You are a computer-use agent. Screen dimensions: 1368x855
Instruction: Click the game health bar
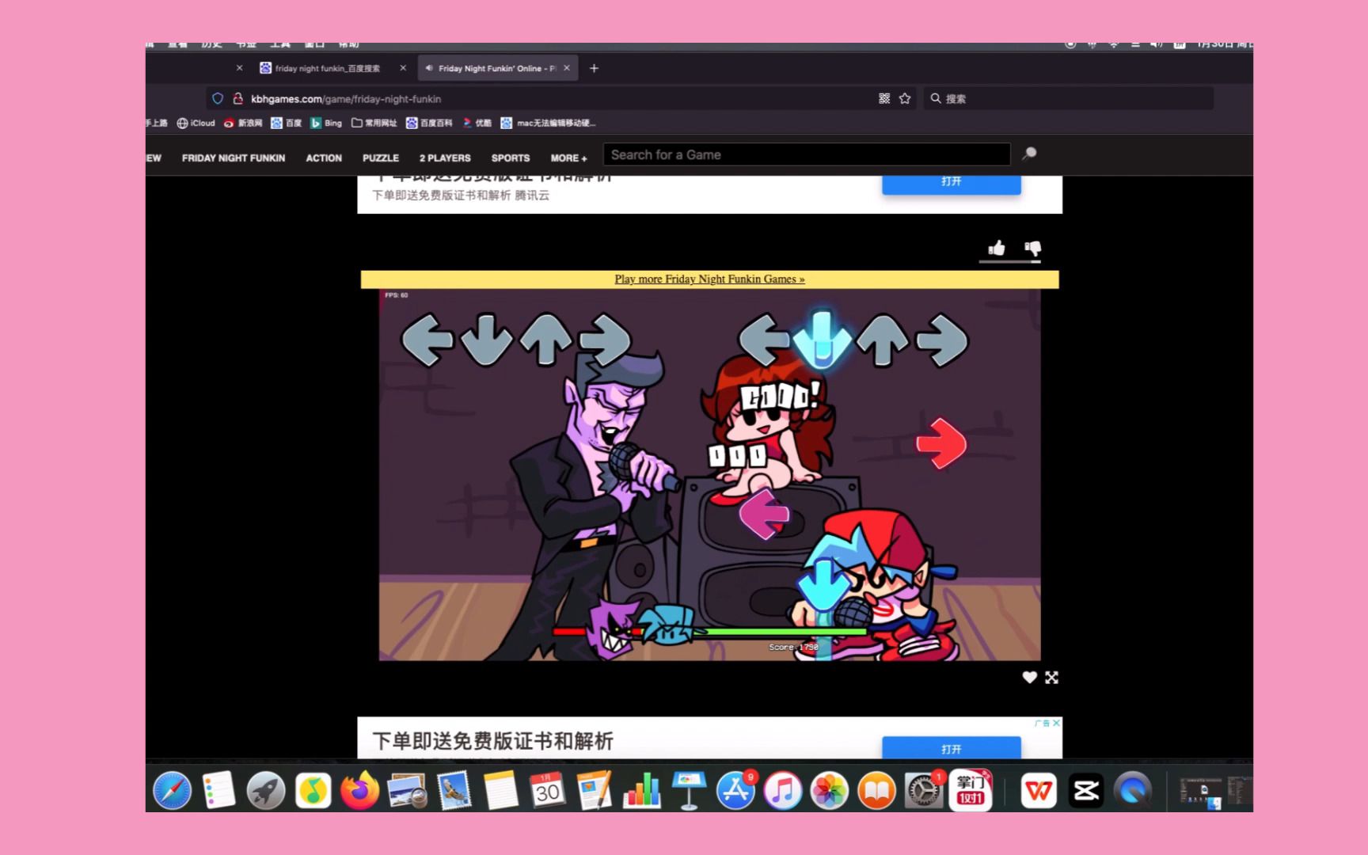709,631
